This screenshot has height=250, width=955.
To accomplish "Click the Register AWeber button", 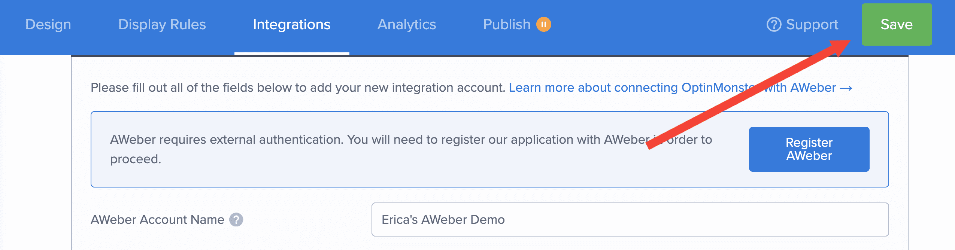I will coord(809,149).
